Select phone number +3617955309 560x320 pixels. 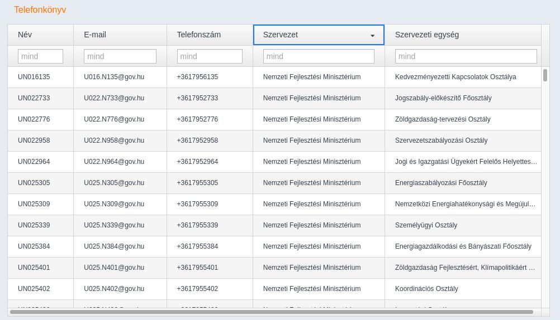(x=197, y=204)
